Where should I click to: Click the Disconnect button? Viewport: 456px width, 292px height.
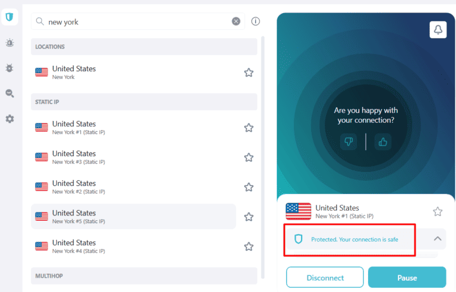[x=325, y=277]
